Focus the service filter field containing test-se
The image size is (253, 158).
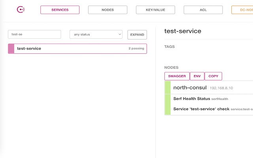[x=34, y=34]
